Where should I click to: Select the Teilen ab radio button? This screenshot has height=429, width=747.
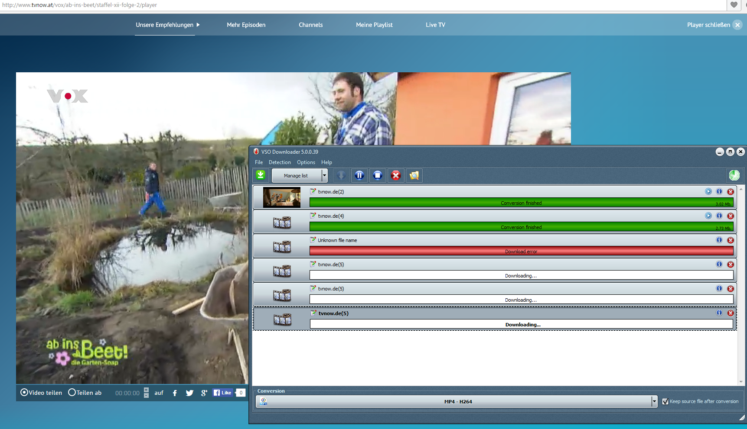pos(72,392)
